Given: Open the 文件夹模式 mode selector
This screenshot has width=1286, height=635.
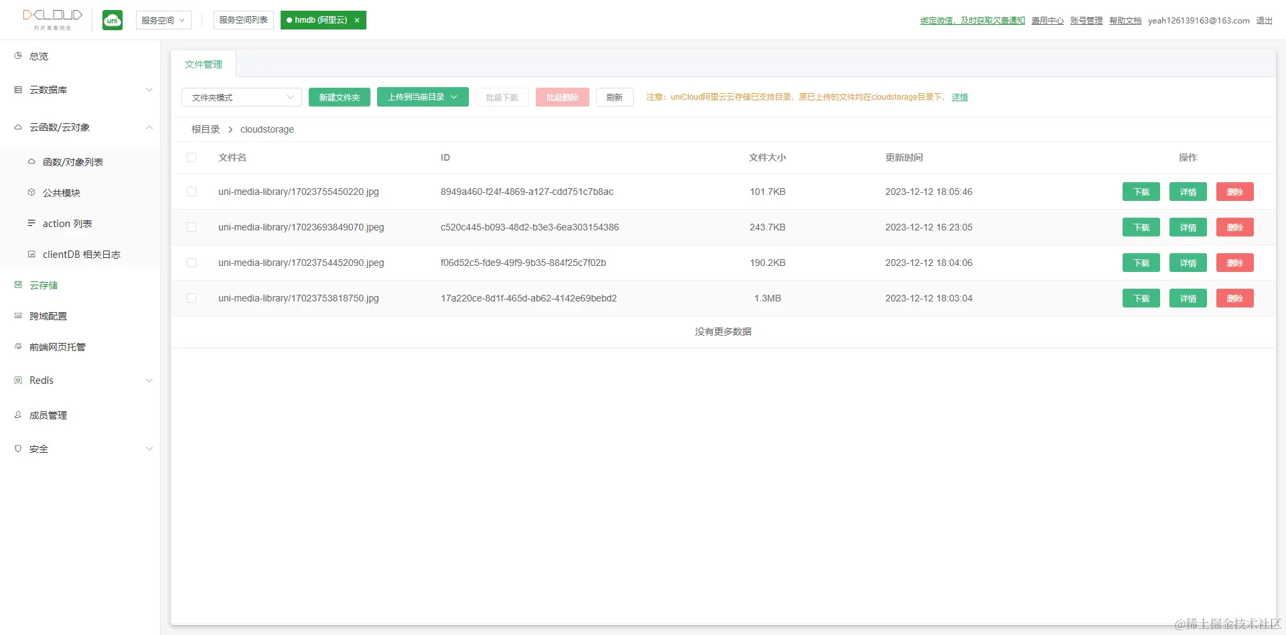Looking at the screenshot, I should coord(242,97).
